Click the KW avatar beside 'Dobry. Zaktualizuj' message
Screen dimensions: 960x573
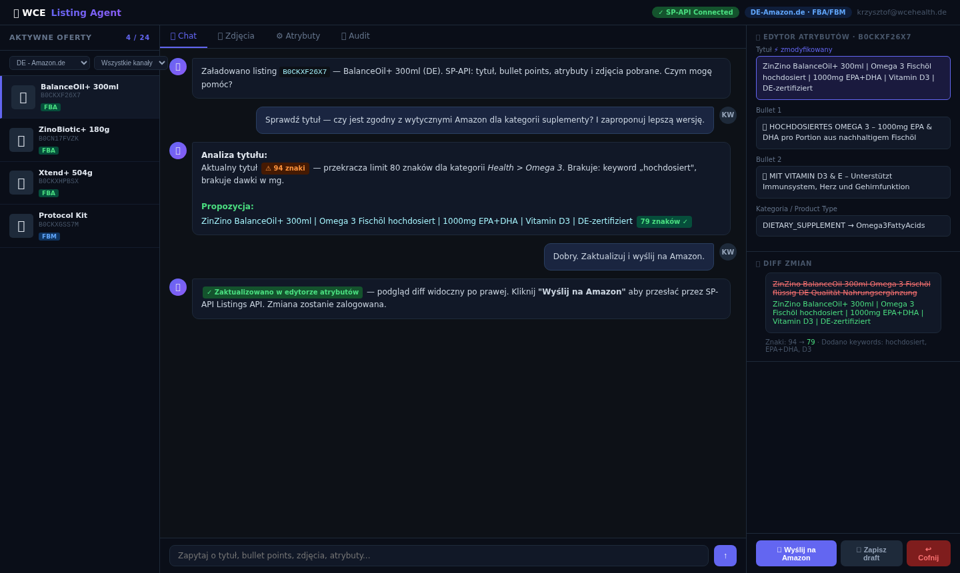coord(728,252)
